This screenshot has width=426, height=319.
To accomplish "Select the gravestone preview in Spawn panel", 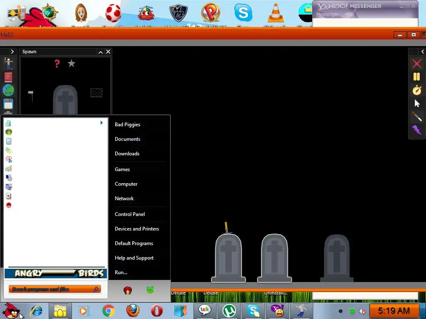I will (x=65, y=100).
